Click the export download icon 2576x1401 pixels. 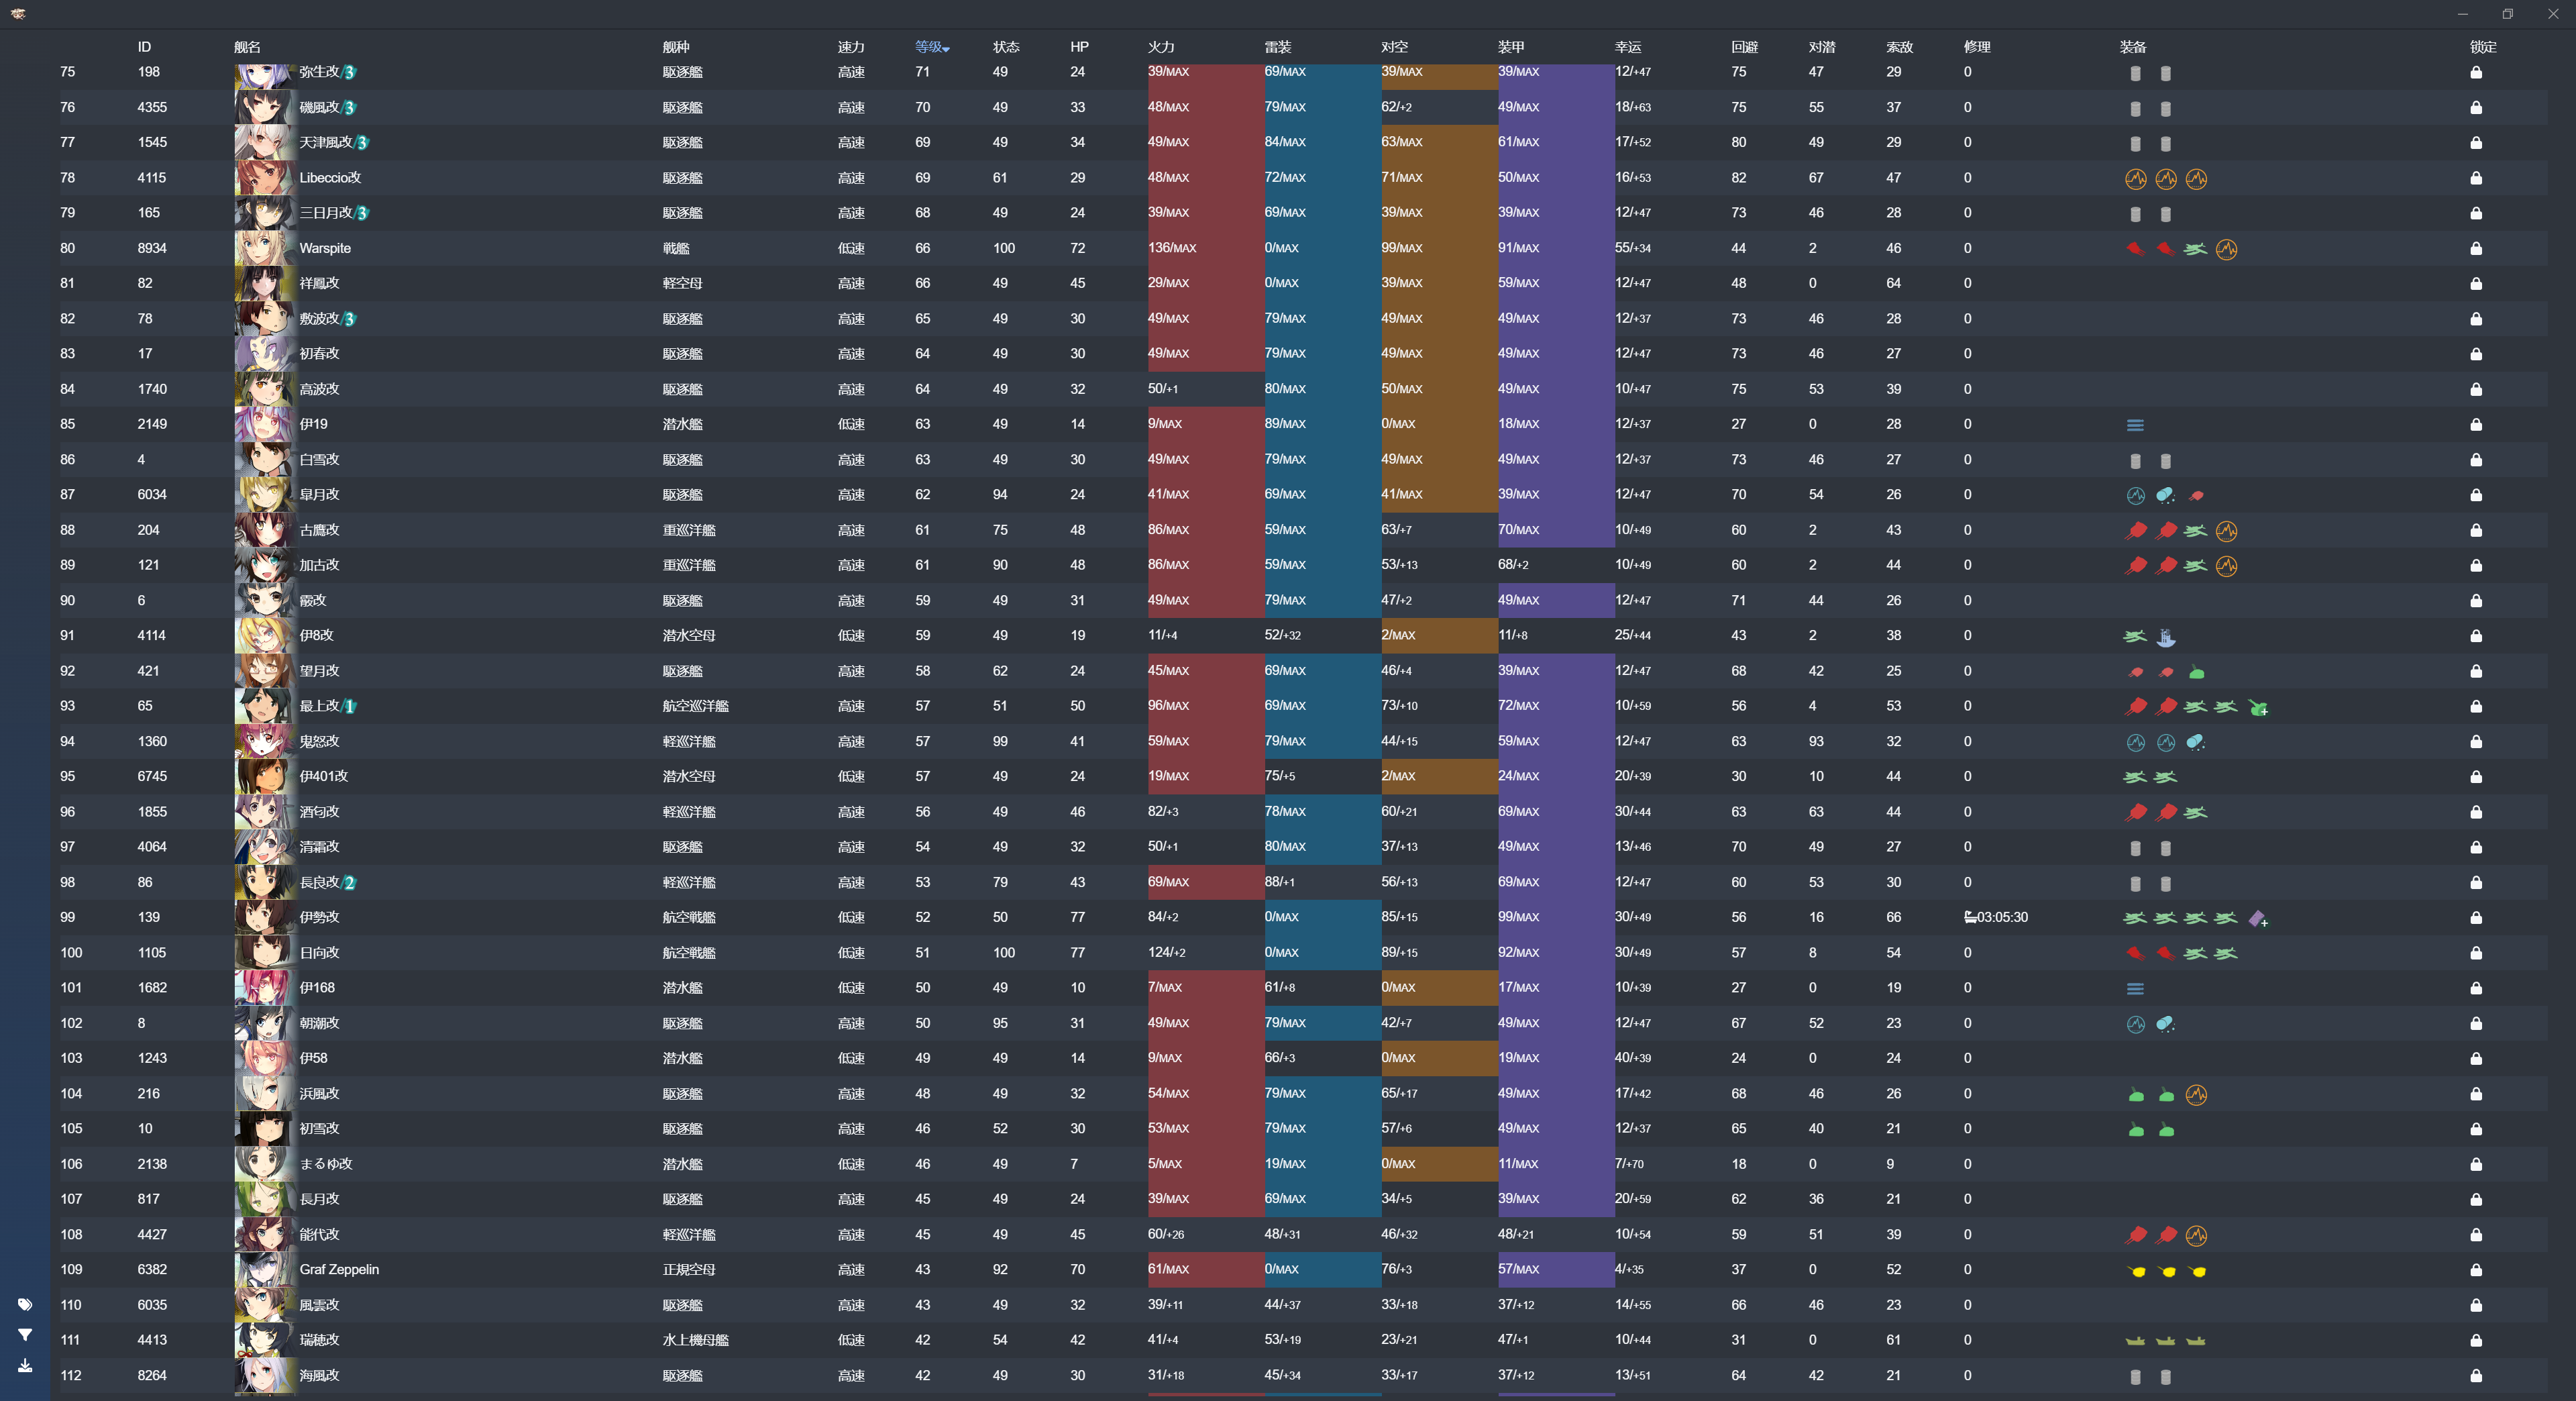pyautogui.click(x=25, y=1365)
